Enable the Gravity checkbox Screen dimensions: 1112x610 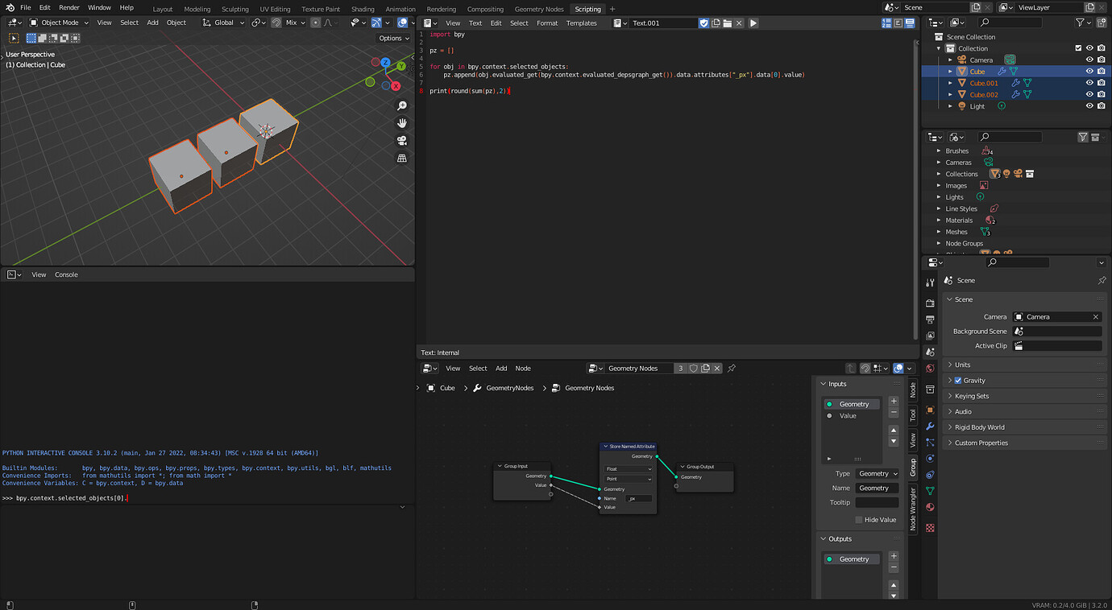(958, 381)
